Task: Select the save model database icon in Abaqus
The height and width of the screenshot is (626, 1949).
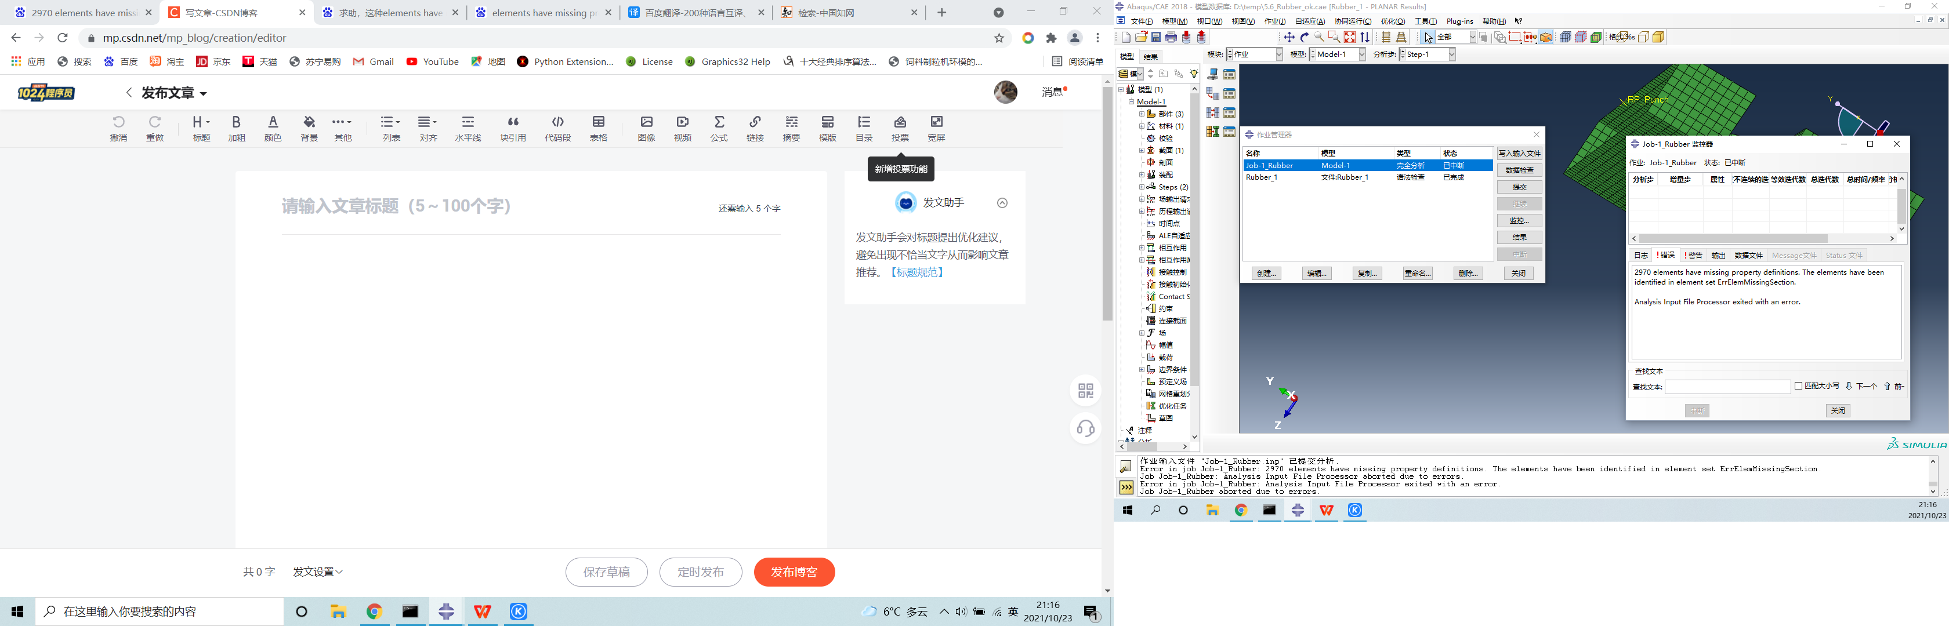Action: click(x=1156, y=38)
